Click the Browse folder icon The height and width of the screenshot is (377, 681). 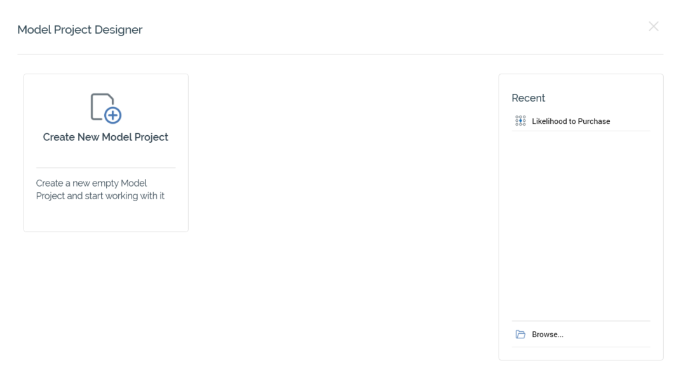(x=520, y=334)
